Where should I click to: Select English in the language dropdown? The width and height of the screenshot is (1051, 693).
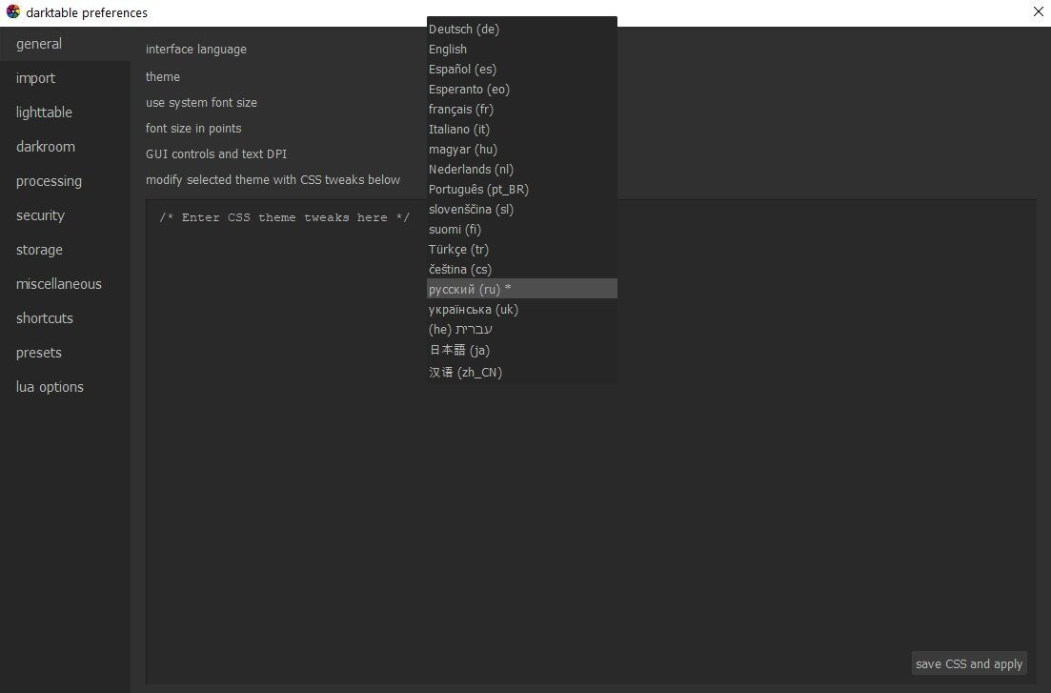pos(521,49)
